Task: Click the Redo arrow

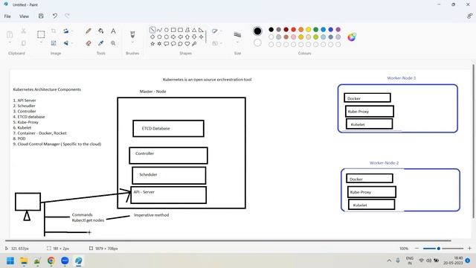Action: point(67,16)
